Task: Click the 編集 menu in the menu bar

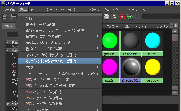Action: click(x=23, y=10)
